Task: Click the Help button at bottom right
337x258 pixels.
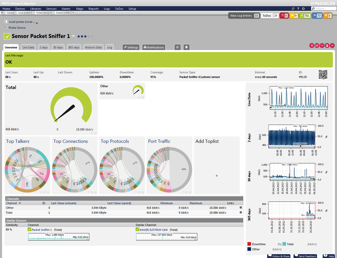Action: [329, 256]
